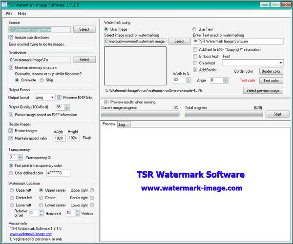This screenshot has height=244, width=293.
Task: Set watermark location to Lower left
Action: (12, 205)
